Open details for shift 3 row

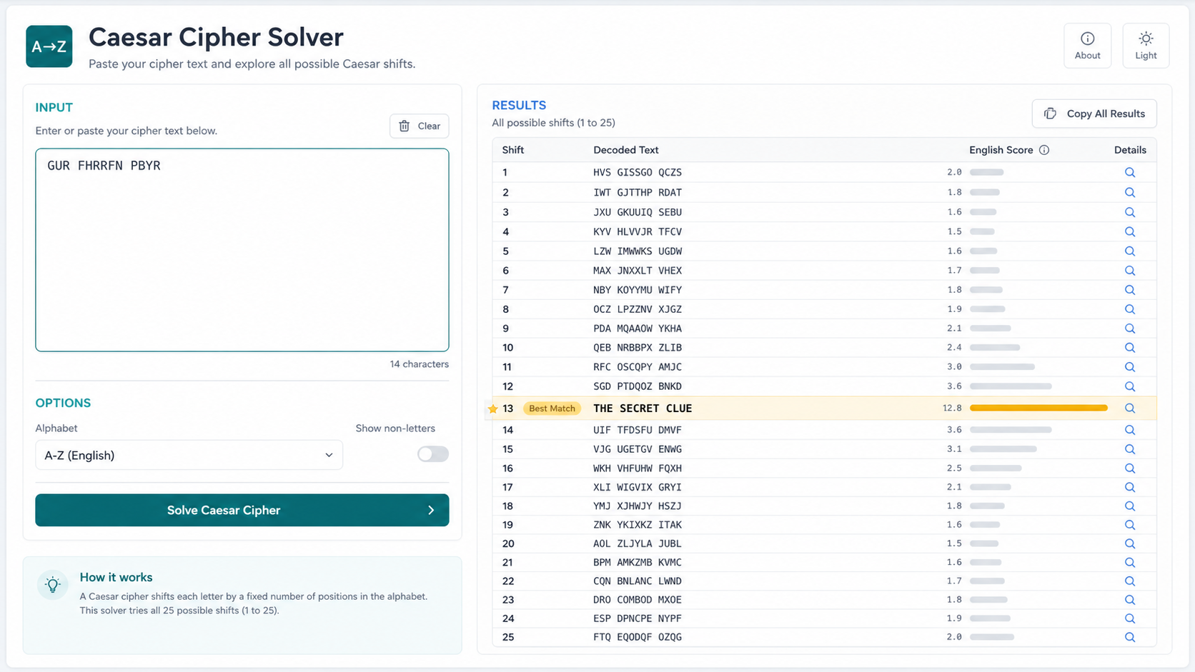click(x=1130, y=212)
